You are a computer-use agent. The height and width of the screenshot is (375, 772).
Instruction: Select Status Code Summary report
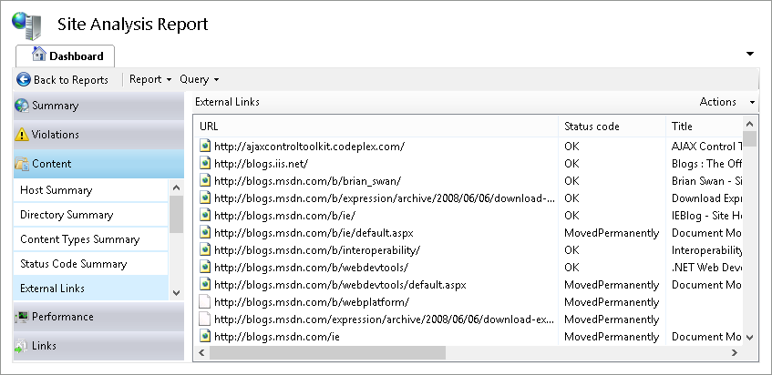74,265
